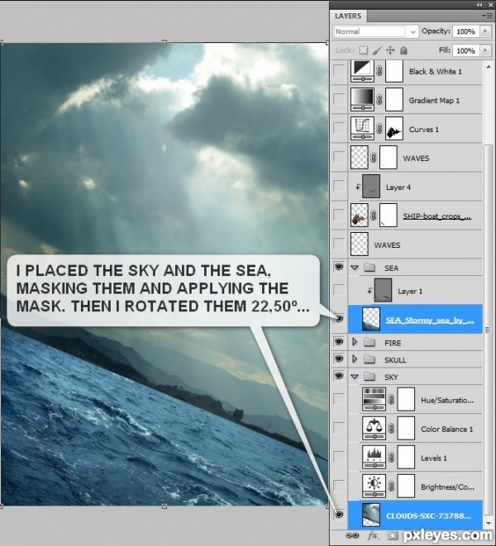Viewport: 496px width, 546px height.
Task: Select the SEA_Stormy_sea_by layer name
Action: point(430,320)
